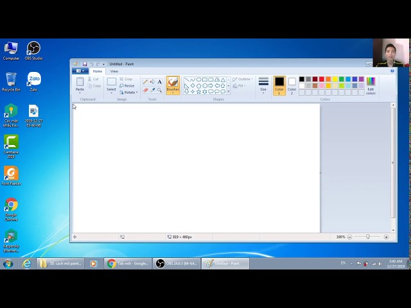Click the vertical scrollbar down arrow
Image resolution: width=411 pixels, height=308 pixels.
point(393,230)
